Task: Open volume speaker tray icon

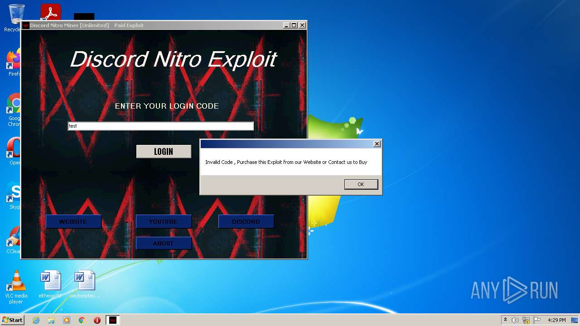Action: (515, 320)
